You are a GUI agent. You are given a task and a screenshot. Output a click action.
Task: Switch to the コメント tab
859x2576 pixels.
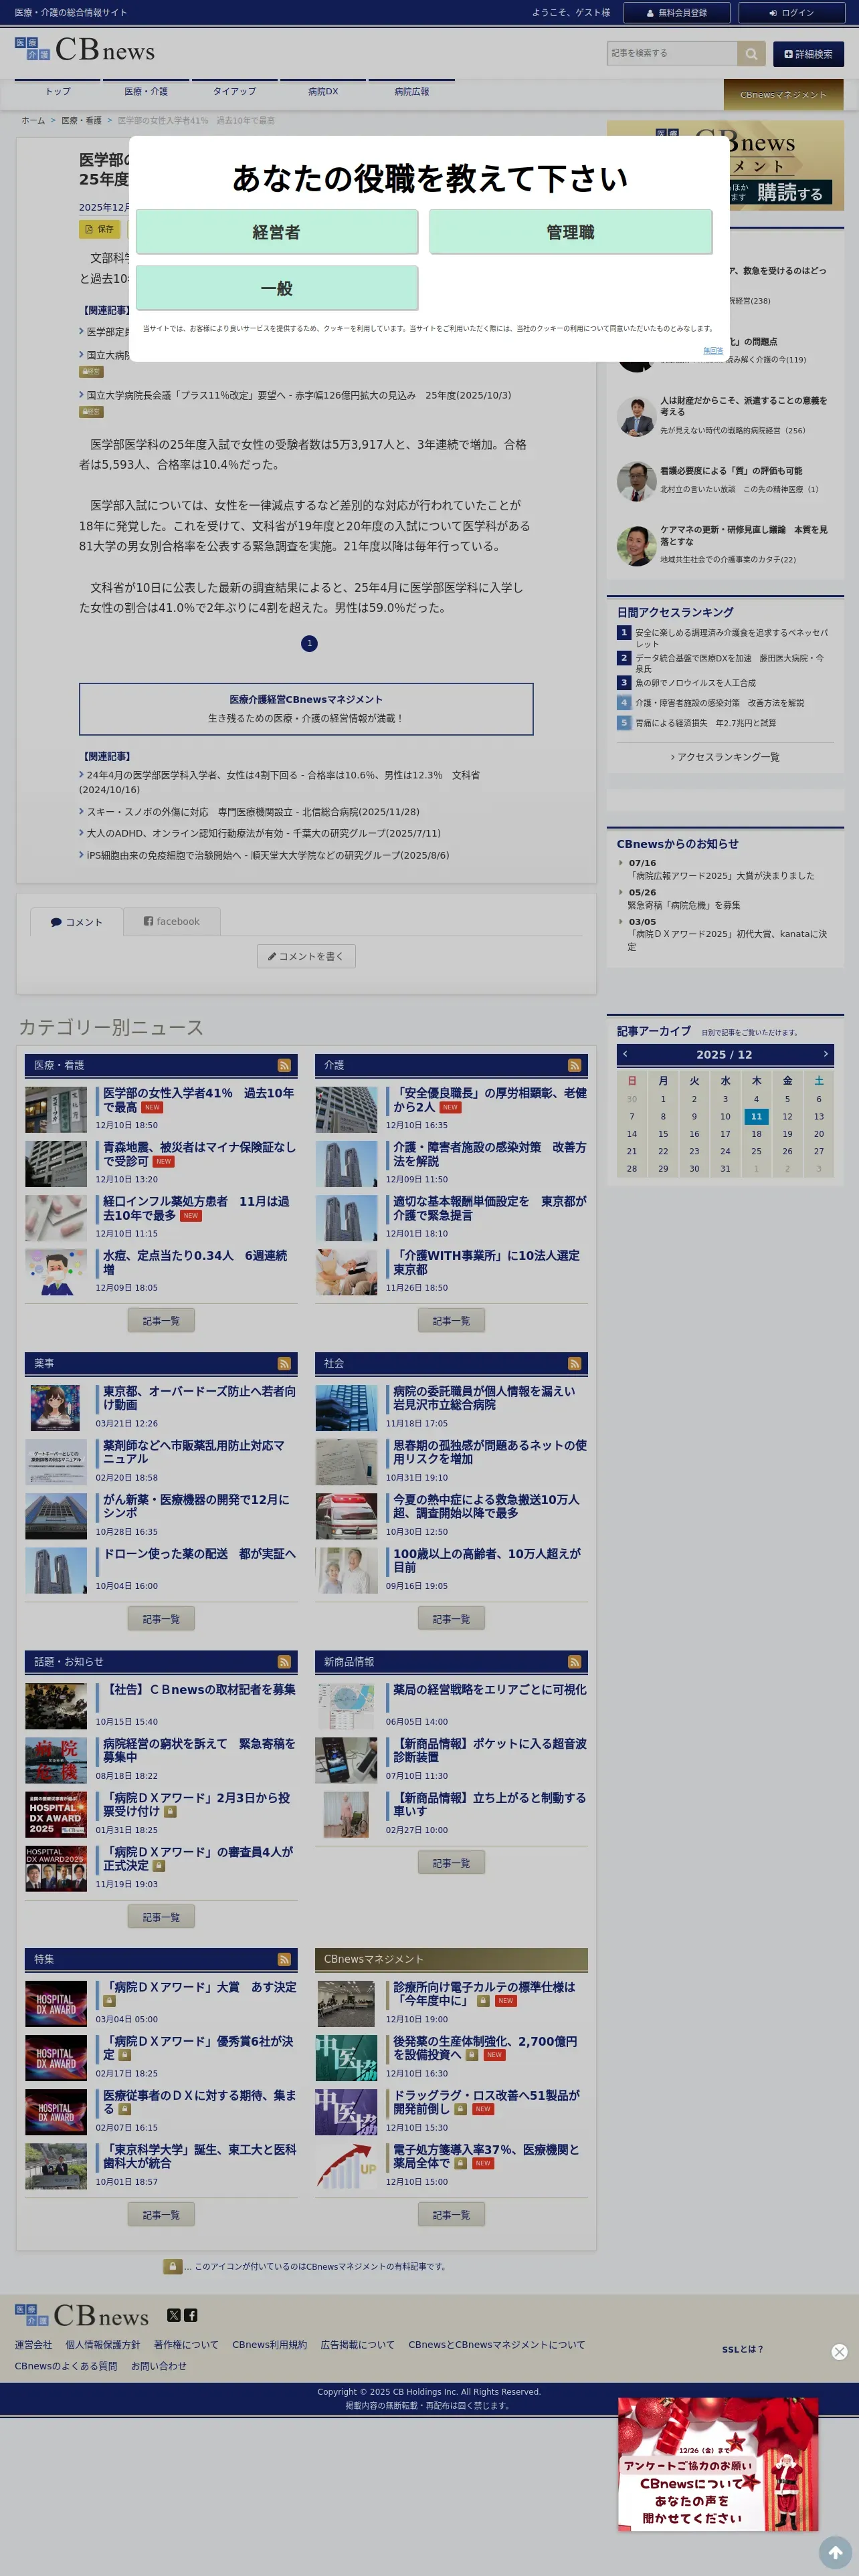(x=76, y=922)
